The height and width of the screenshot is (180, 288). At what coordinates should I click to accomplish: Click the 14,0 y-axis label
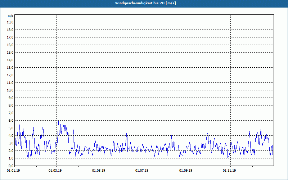click(10, 60)
